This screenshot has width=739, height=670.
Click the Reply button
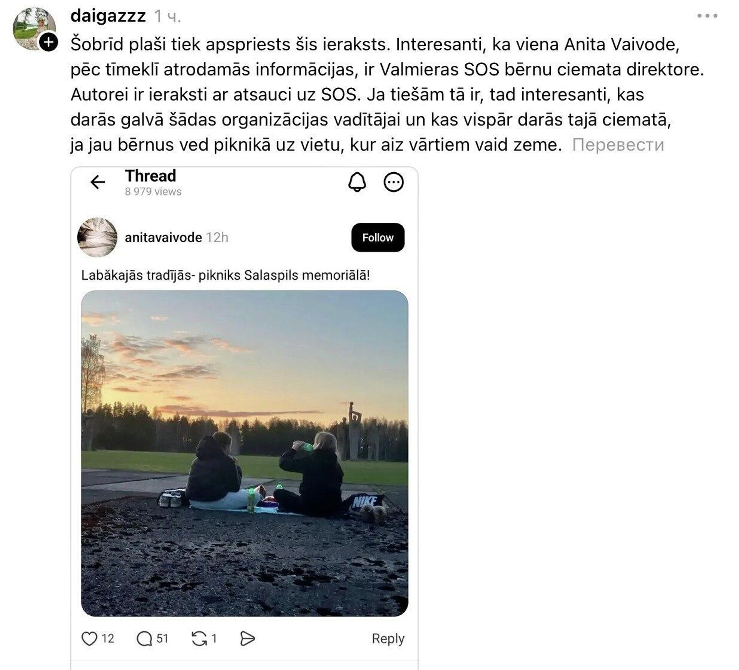(x=388, y=638)
